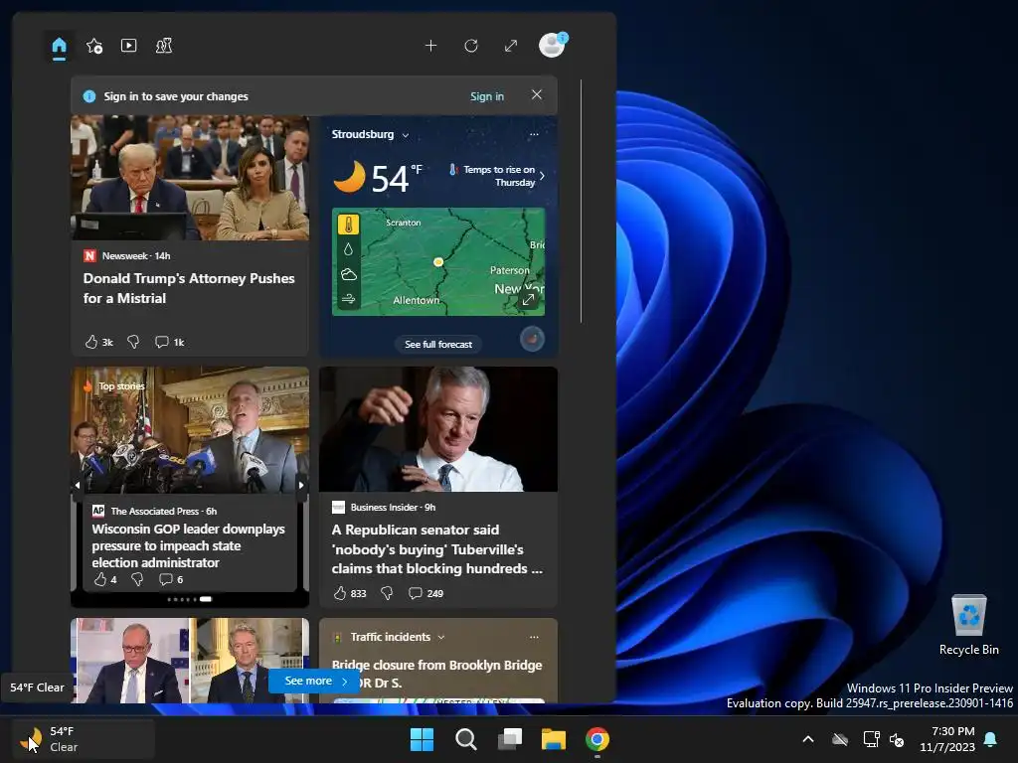Viewport: 1018px width, 763px height.
Task: Select temperature map layer icon
Action: coord(349,225)
